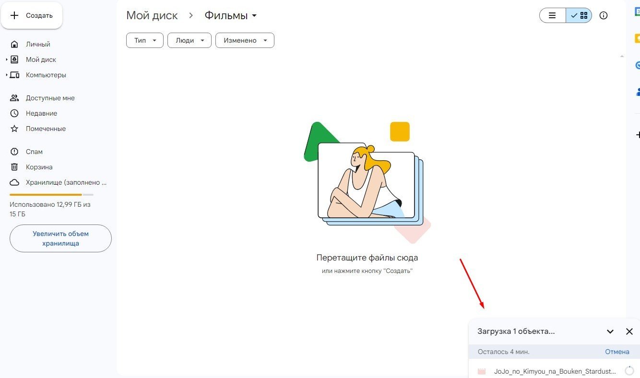
Task: Collapse the upload panel with chevron
Action: pos(610,331)
